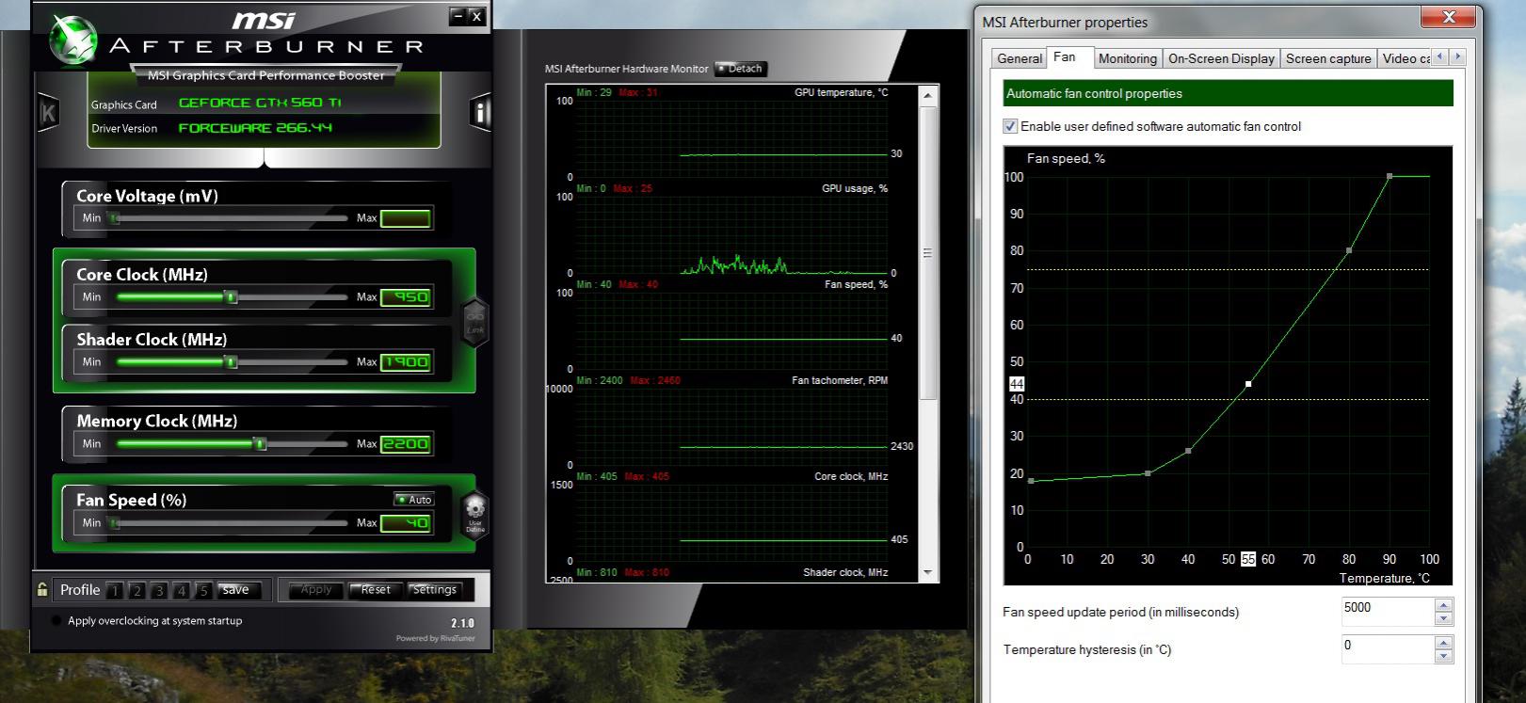Click the empty Core Voltage value field
This screenshot has height=703, width=1526.
[x=406, y=218]
